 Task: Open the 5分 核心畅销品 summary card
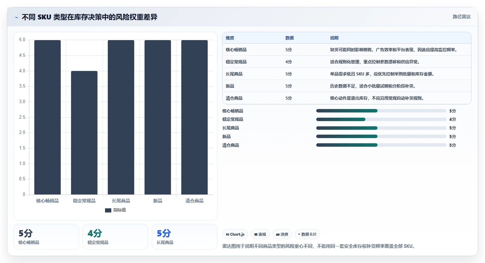click(46, 237)
